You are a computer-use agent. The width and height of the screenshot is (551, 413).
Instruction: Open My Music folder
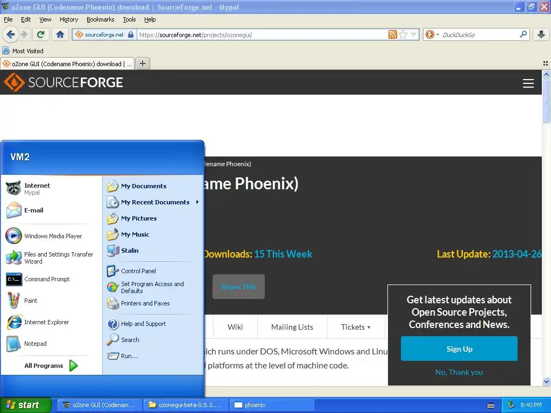click(x=153, y=234)
